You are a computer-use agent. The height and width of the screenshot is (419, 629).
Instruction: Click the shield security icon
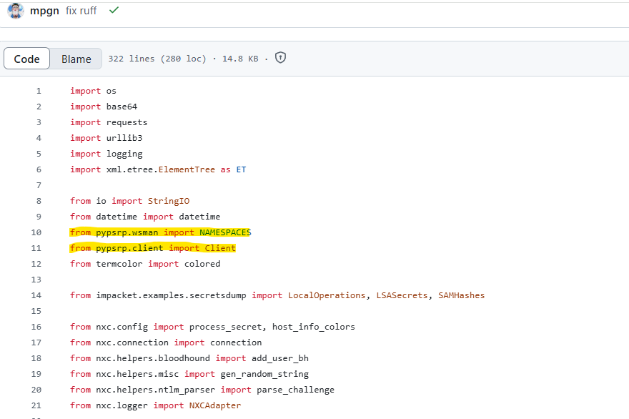[281, 58]
